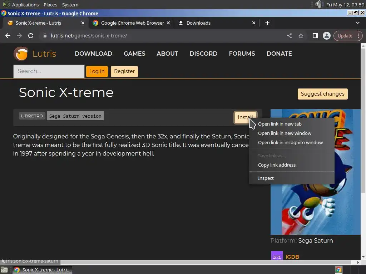Go back using the browser back arrow
Image resolution: width=366 pixels, height=274 pixels.
click(8, 36)
